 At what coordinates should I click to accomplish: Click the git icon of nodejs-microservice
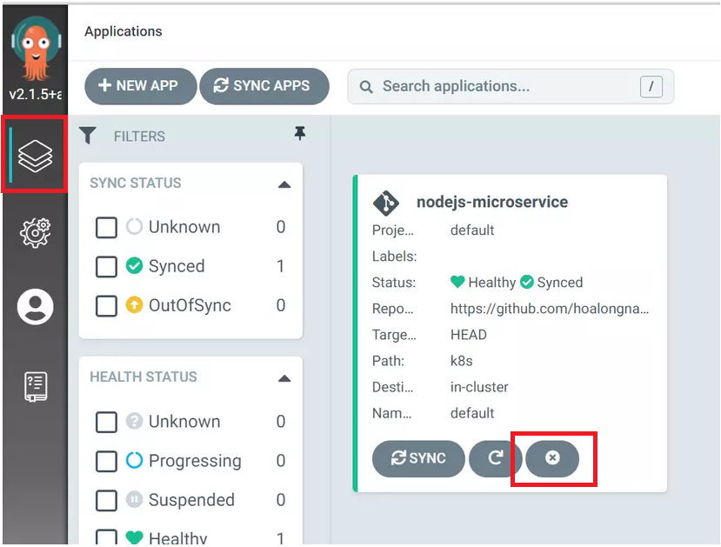click(x=386, y=203)
